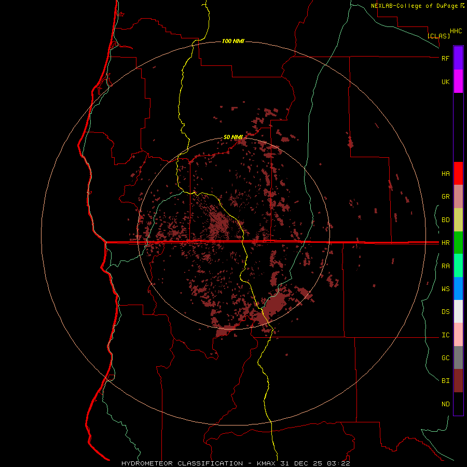467x467 pixels.
Task: Click the 100 NMI range ring label
Action: click(x=233, y=41)
